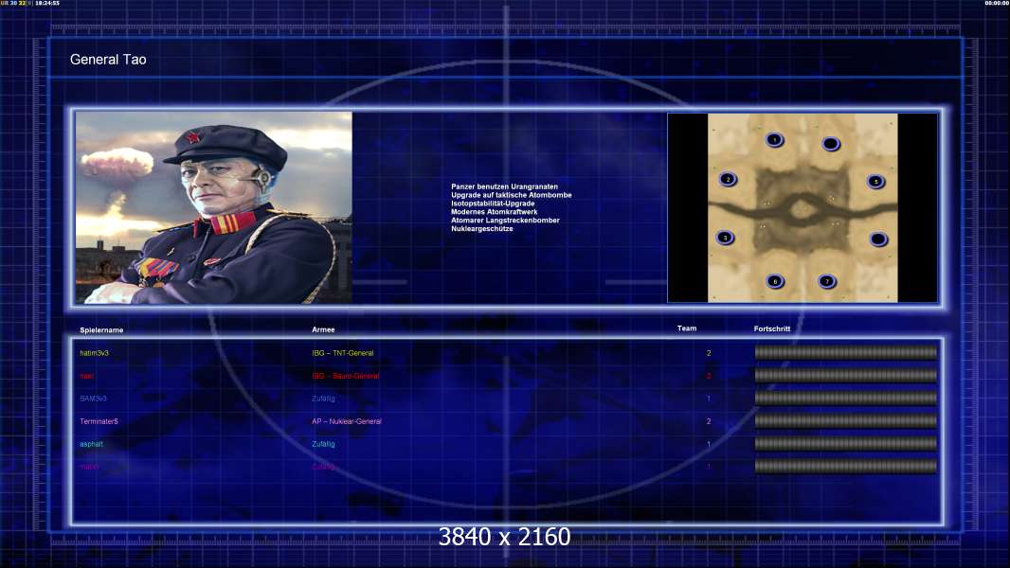The width and height of the screenshot is (1010, 568).
Task: Click the "General Tao" title text
Action: (108, 60)
